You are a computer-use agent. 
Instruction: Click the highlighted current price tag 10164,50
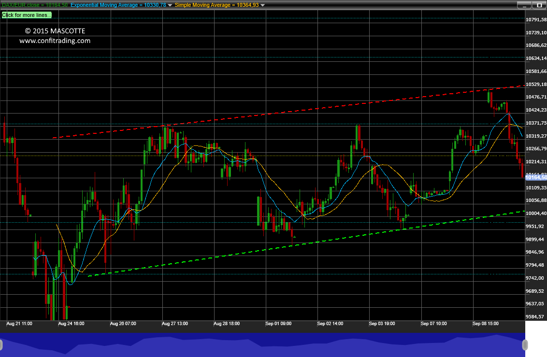[x=536, y=177]
